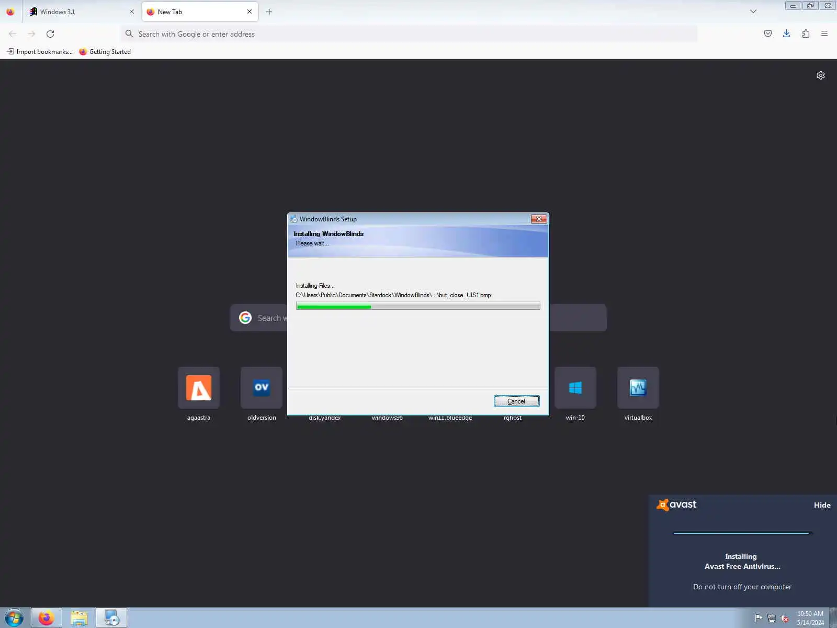Hide the Avast installer popup
The image size is (837, 628).
(822, 505)
